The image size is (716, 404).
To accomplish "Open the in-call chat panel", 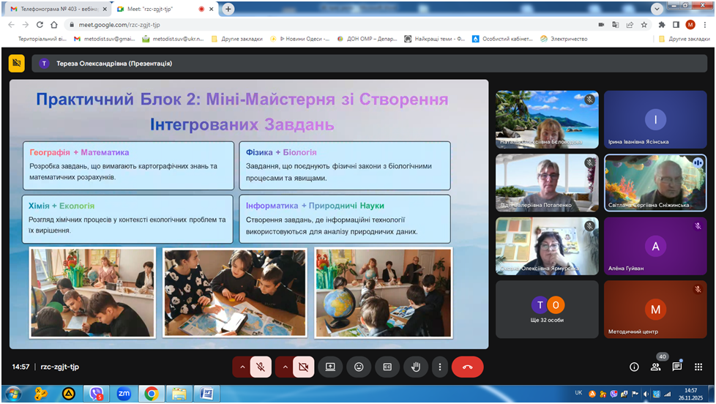I will tap(676, 367).
